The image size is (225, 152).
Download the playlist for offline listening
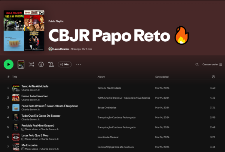[x=41, y=65]
